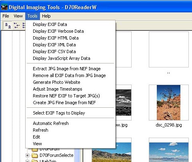This screenshot has height=162, width=192.
Task: Expand the D70ForumSelecte folder node
Action: click(x=28, y=155)
